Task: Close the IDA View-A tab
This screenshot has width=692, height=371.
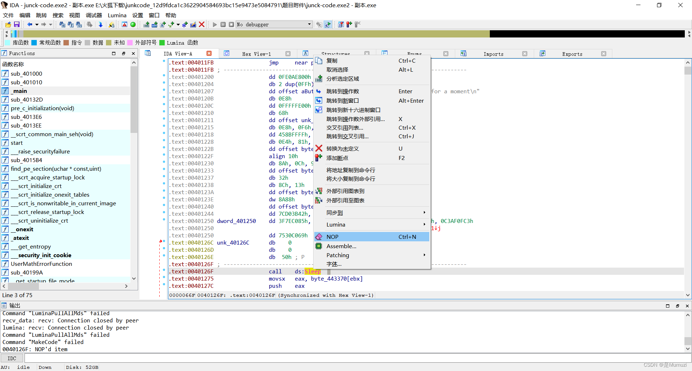Action: 209,53
